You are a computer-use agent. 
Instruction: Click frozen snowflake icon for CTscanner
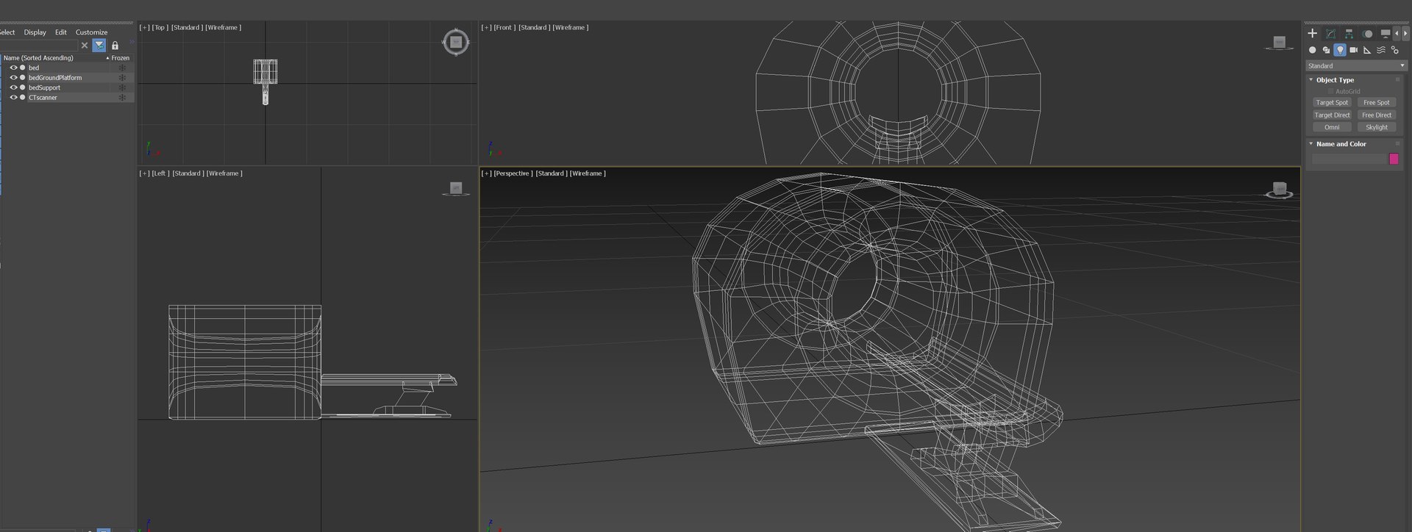tap(122, 97)
